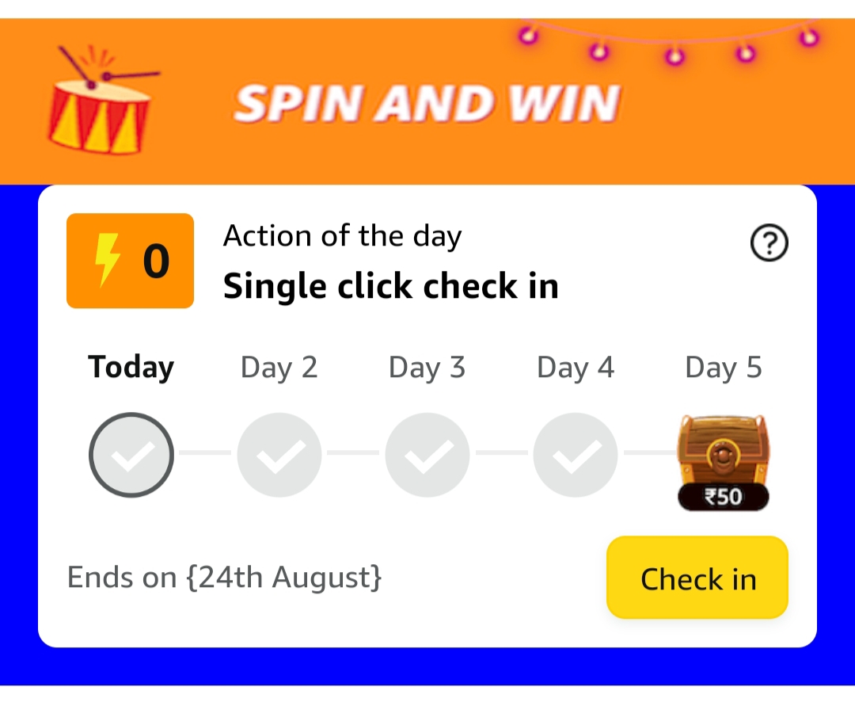Click the Ends on 24th August text
The width and height of the screenshot is (855, 706).
[x=225, y=577]
